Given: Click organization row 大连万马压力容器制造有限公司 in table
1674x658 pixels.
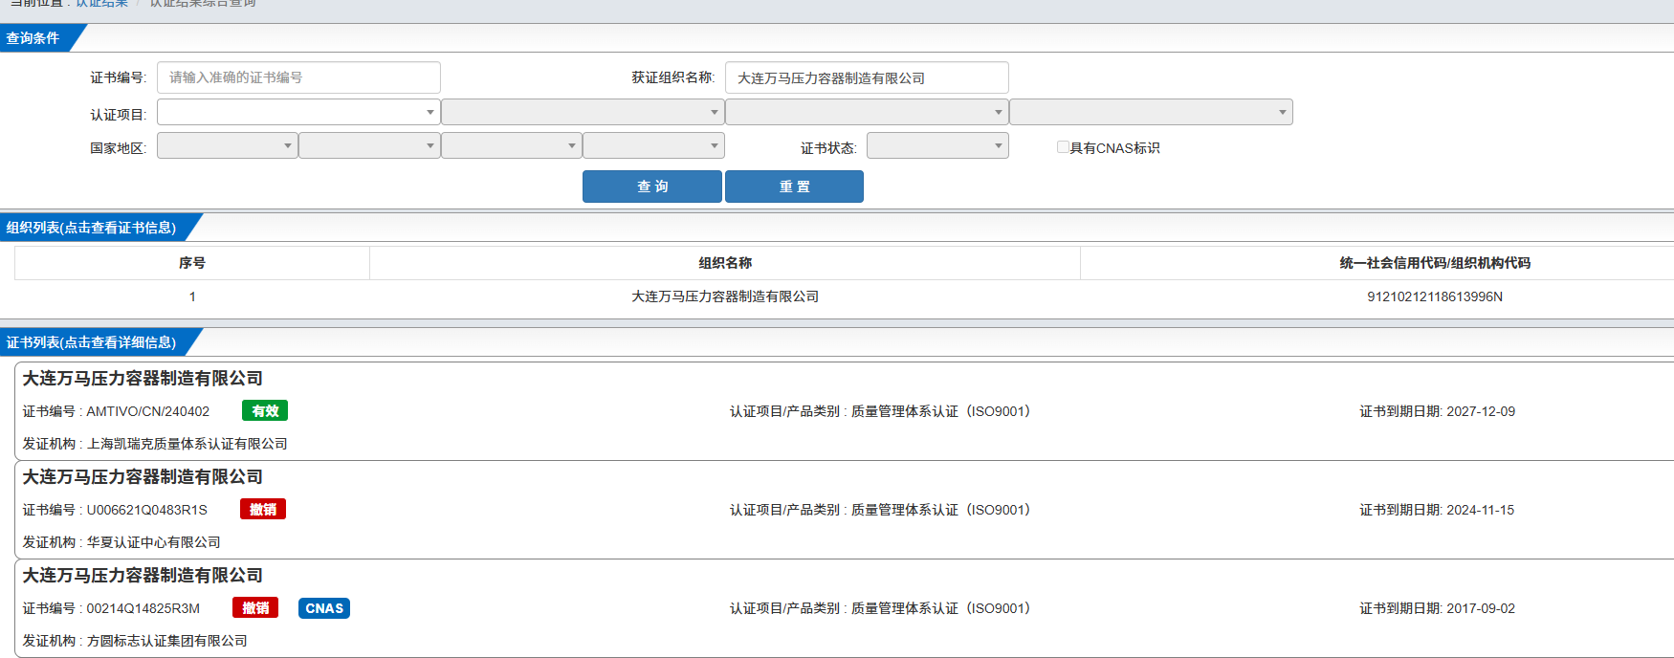Looking at the screenshot, I should click(x=725, y=296).
